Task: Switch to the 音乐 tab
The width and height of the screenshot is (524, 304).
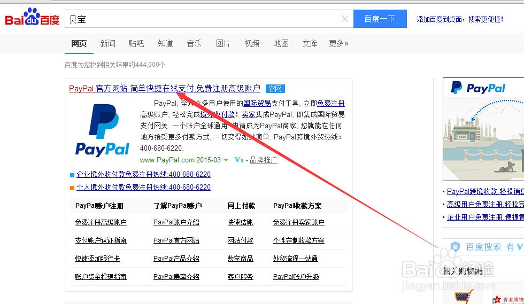Action: 194,43
